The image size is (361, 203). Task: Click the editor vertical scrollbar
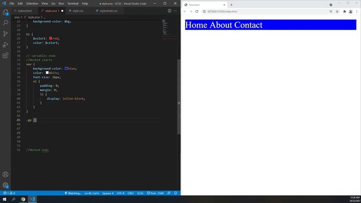[x=179, y=96]
